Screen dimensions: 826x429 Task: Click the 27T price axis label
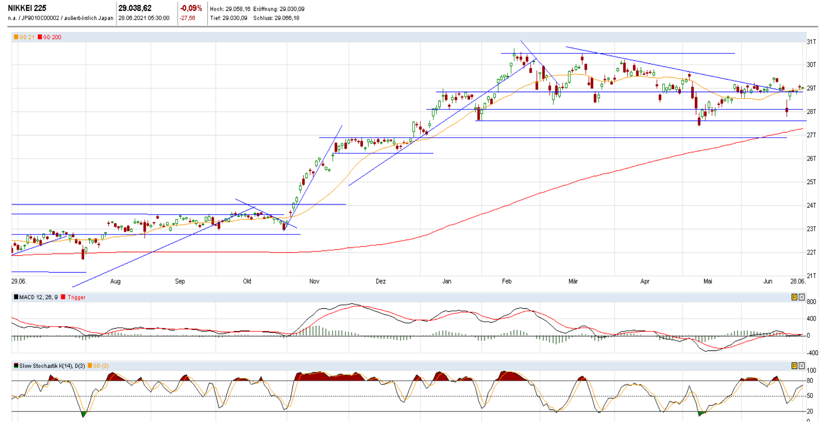coord(811,135)
